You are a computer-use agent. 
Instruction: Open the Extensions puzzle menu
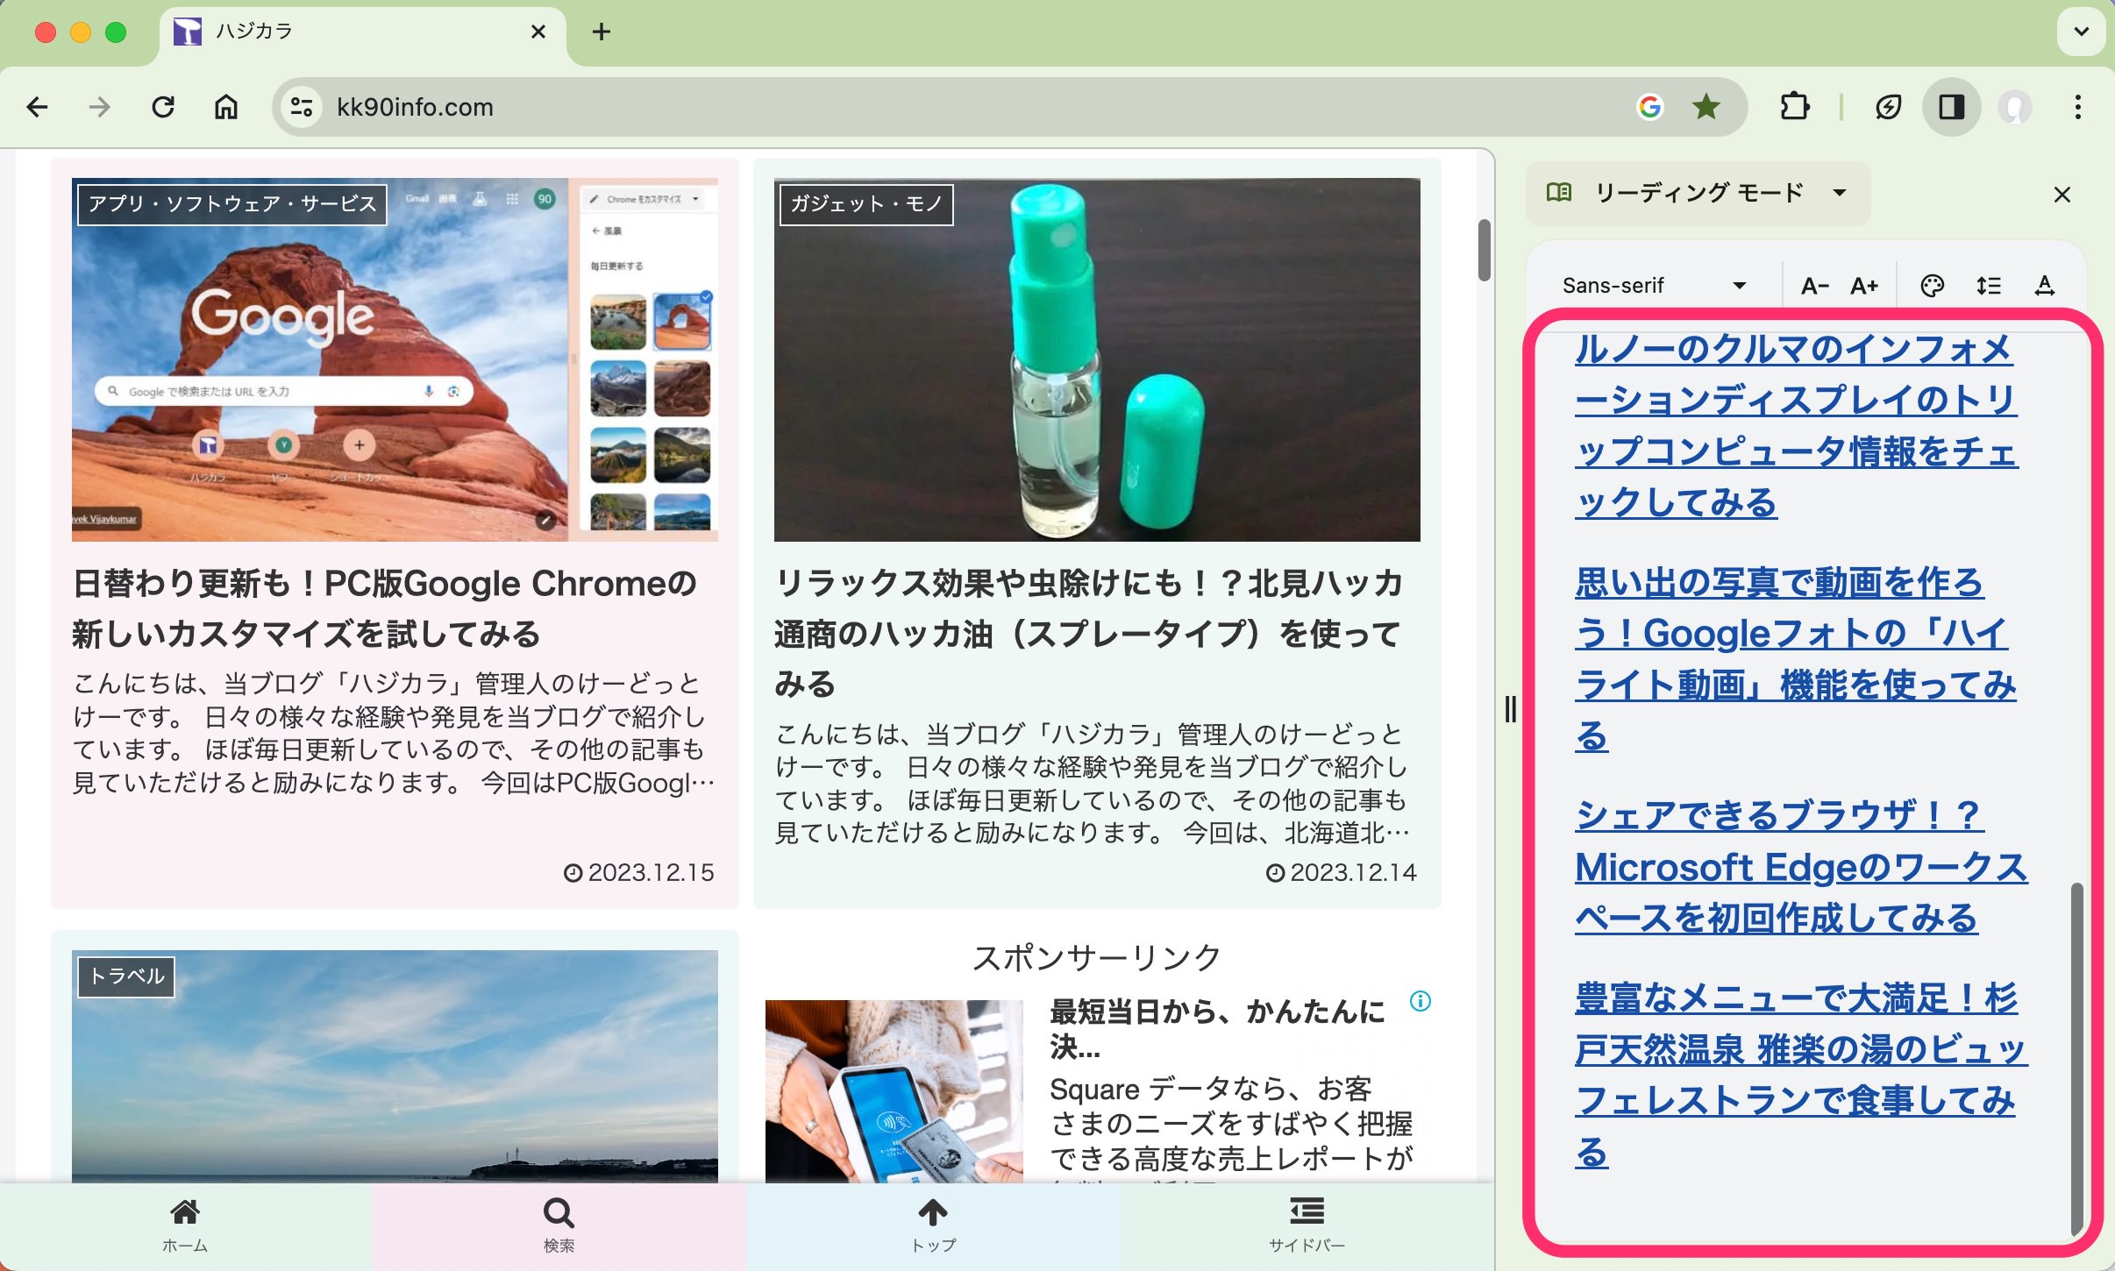click(x=1794, y=107)
